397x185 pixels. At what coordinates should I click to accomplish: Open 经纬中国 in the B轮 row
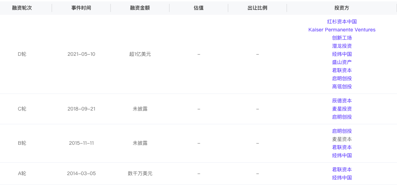point(342,155)
